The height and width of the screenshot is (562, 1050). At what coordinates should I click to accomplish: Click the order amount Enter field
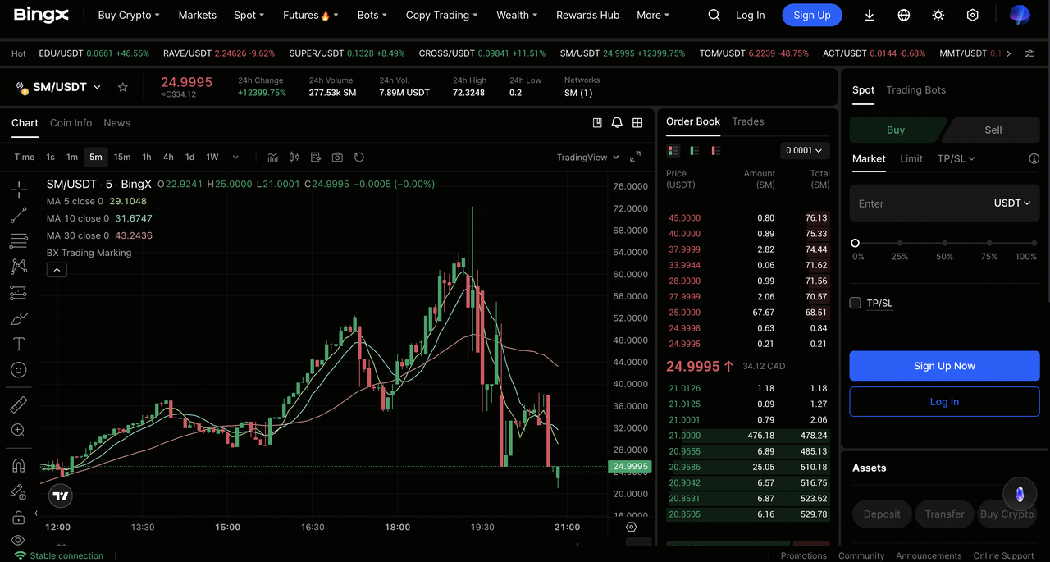pyautogui.click(x=919, y=203)
